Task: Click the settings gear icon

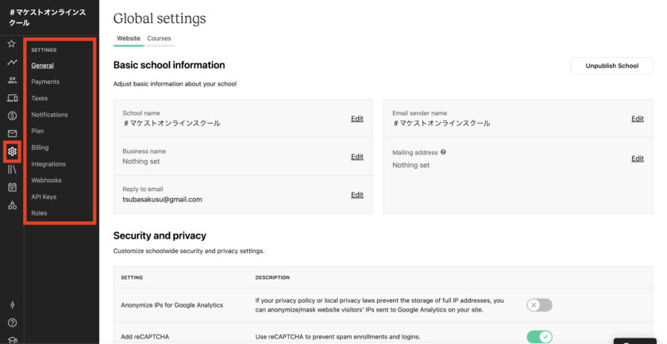Action: [12, 151]
